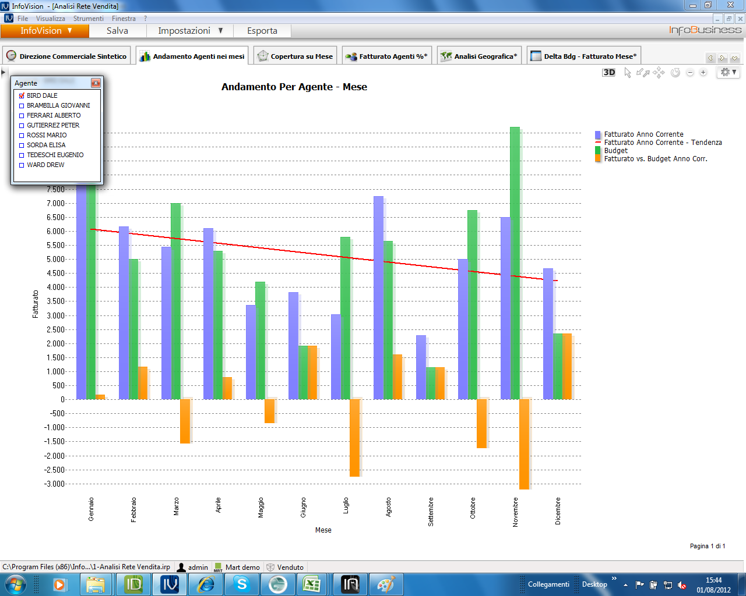Open Windows Explorer folder in taskbar

[96, 584]
